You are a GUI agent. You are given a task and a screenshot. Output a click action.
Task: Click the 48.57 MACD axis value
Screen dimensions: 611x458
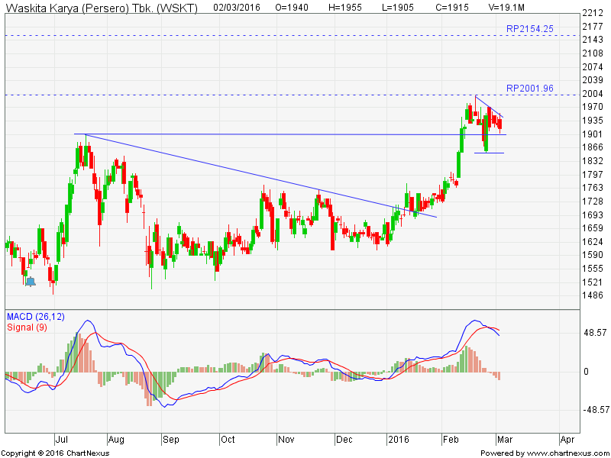[594, 334]
